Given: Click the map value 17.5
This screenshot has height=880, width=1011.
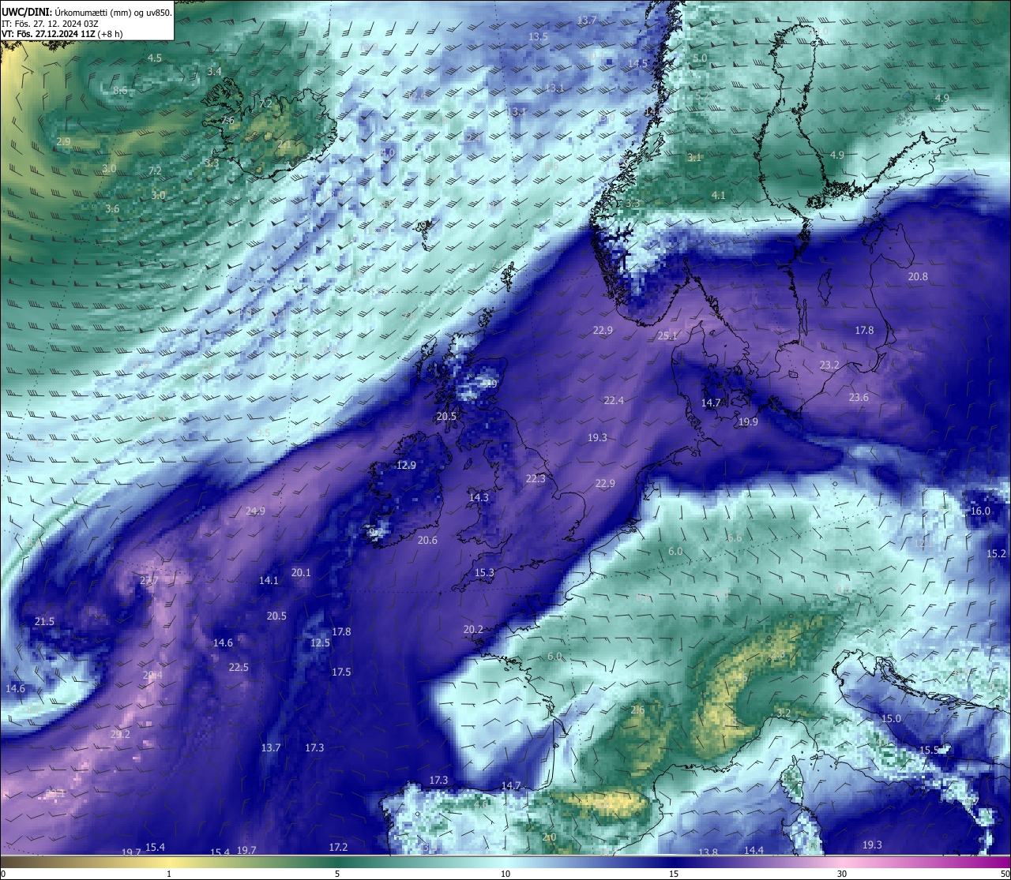Looking at the screenshot, I should click(341, 672).
